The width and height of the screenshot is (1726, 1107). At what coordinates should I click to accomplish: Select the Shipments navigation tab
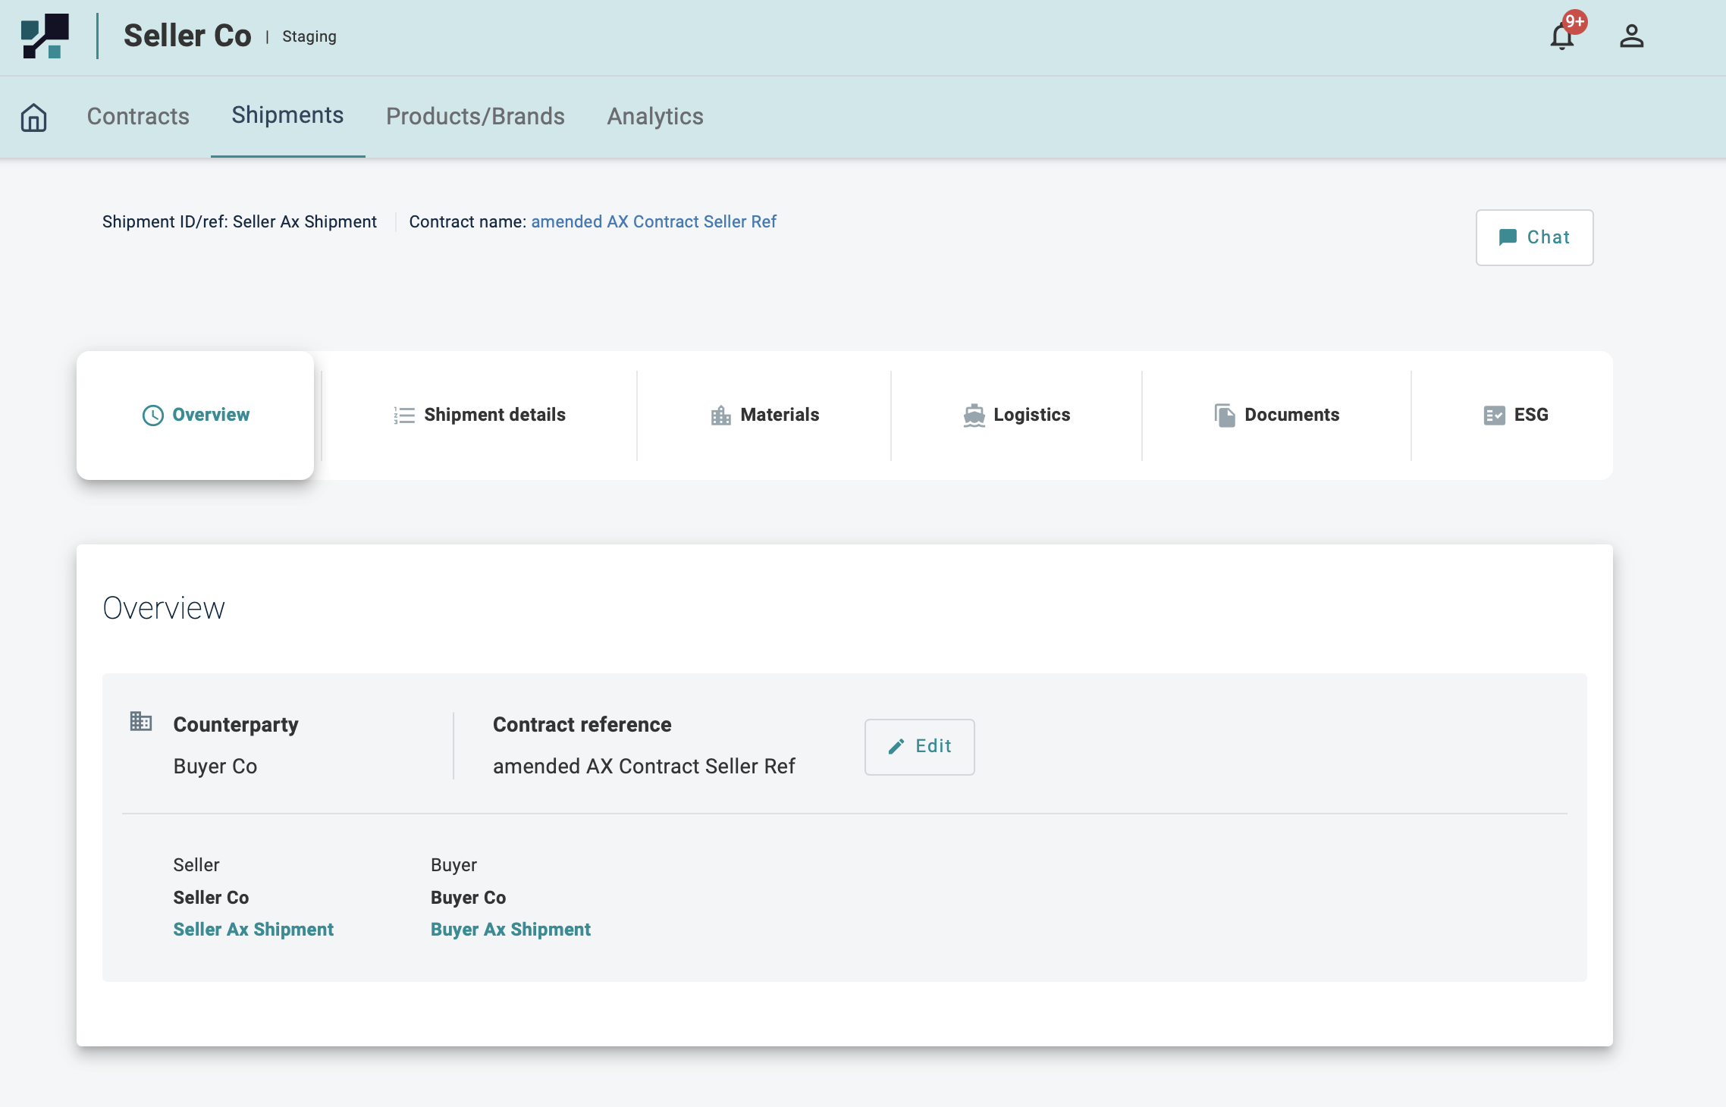tap(287, 115)
